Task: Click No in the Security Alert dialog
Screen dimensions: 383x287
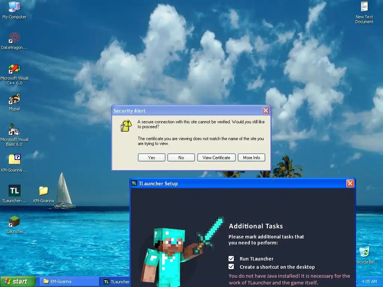Action: [x=181, y=158]
